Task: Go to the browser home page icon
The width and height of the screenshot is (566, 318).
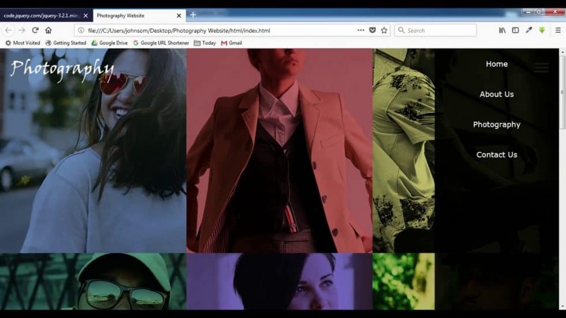Action: pos(49,31)
